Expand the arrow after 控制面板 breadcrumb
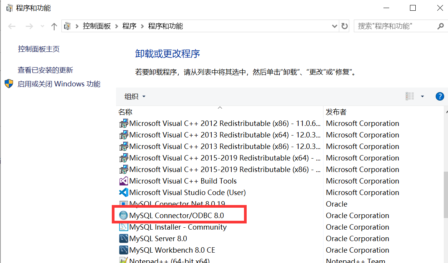Screen dimensions: 448x263 point(116,26)
